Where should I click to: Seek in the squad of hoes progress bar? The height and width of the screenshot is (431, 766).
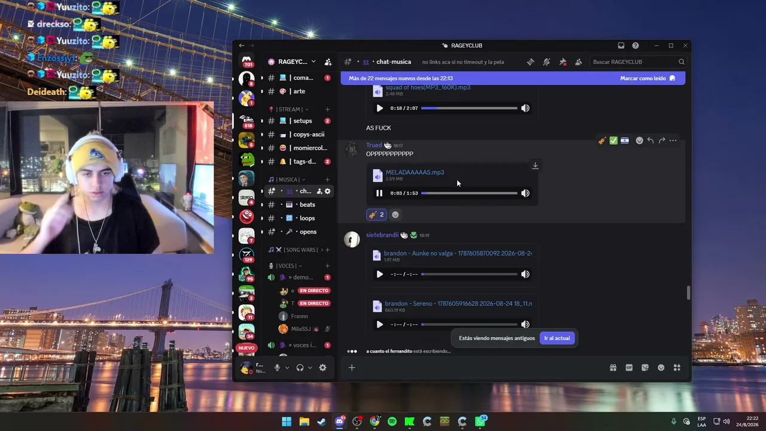(x=469, y=108)
